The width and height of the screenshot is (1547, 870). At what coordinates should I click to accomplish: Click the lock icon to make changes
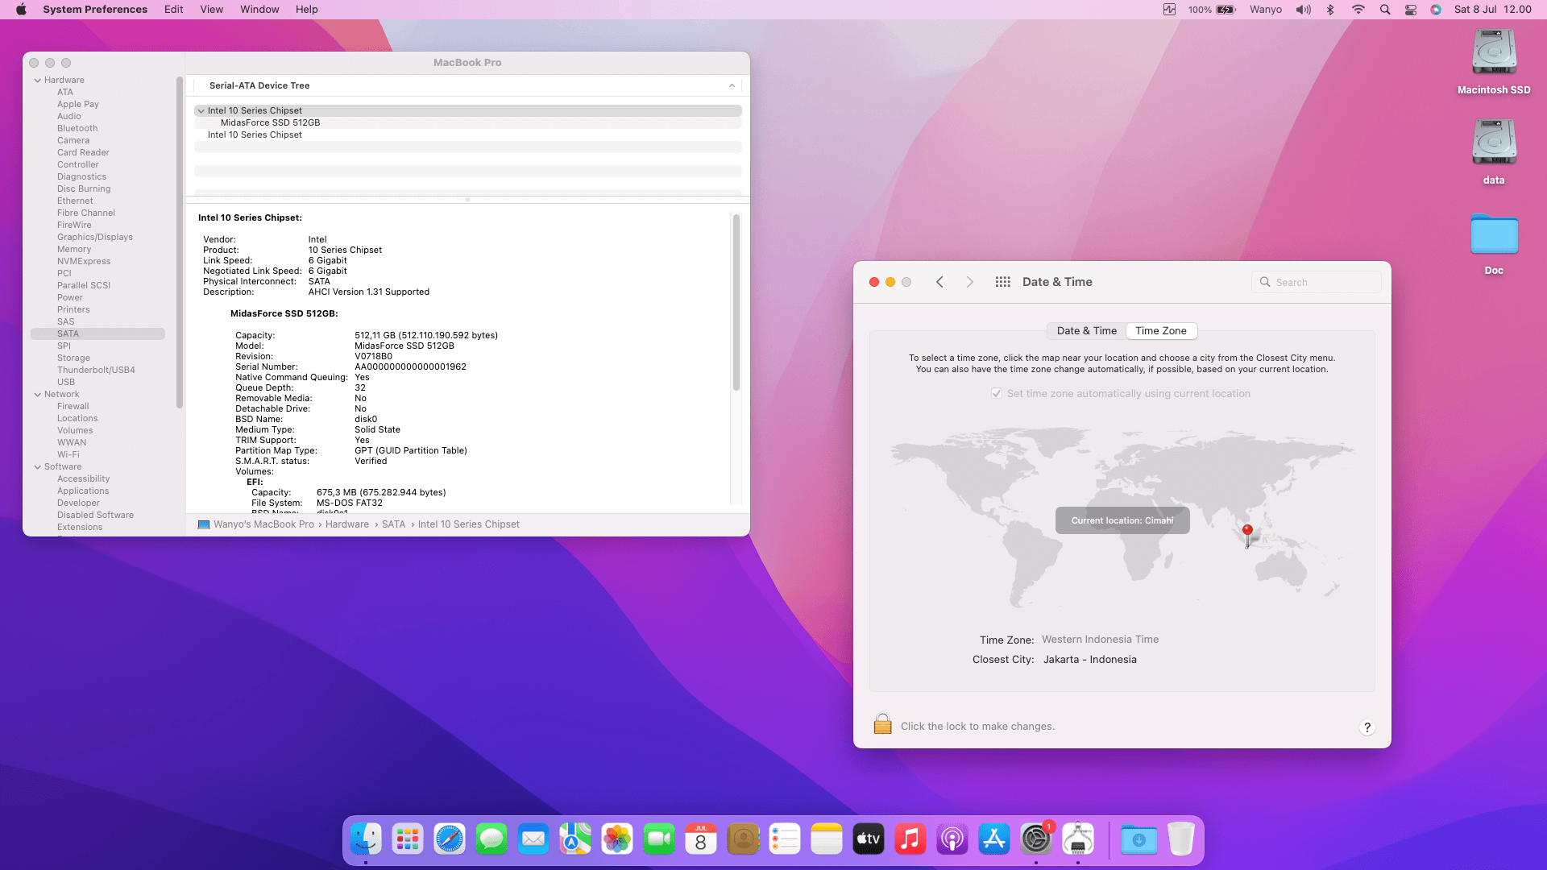(x=882, y=724)
